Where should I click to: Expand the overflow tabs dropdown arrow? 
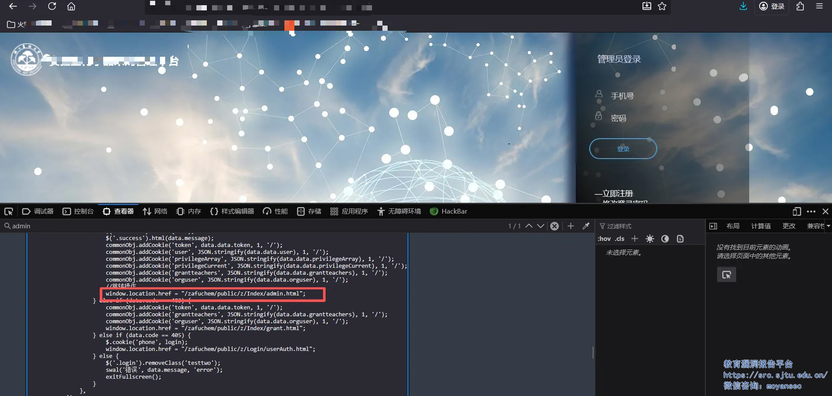pos(828,226)
